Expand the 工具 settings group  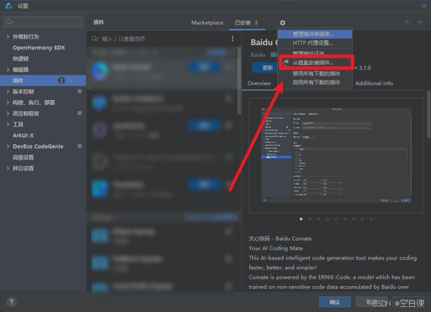tap(8, 125)
